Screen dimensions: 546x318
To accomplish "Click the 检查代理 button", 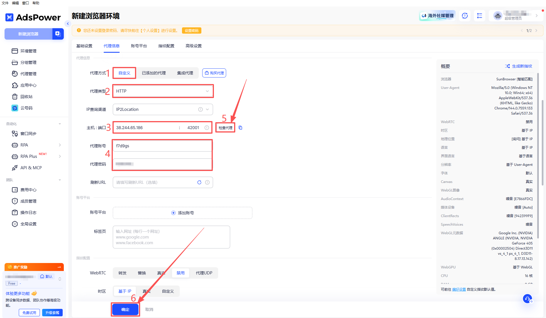I will 225,128.
